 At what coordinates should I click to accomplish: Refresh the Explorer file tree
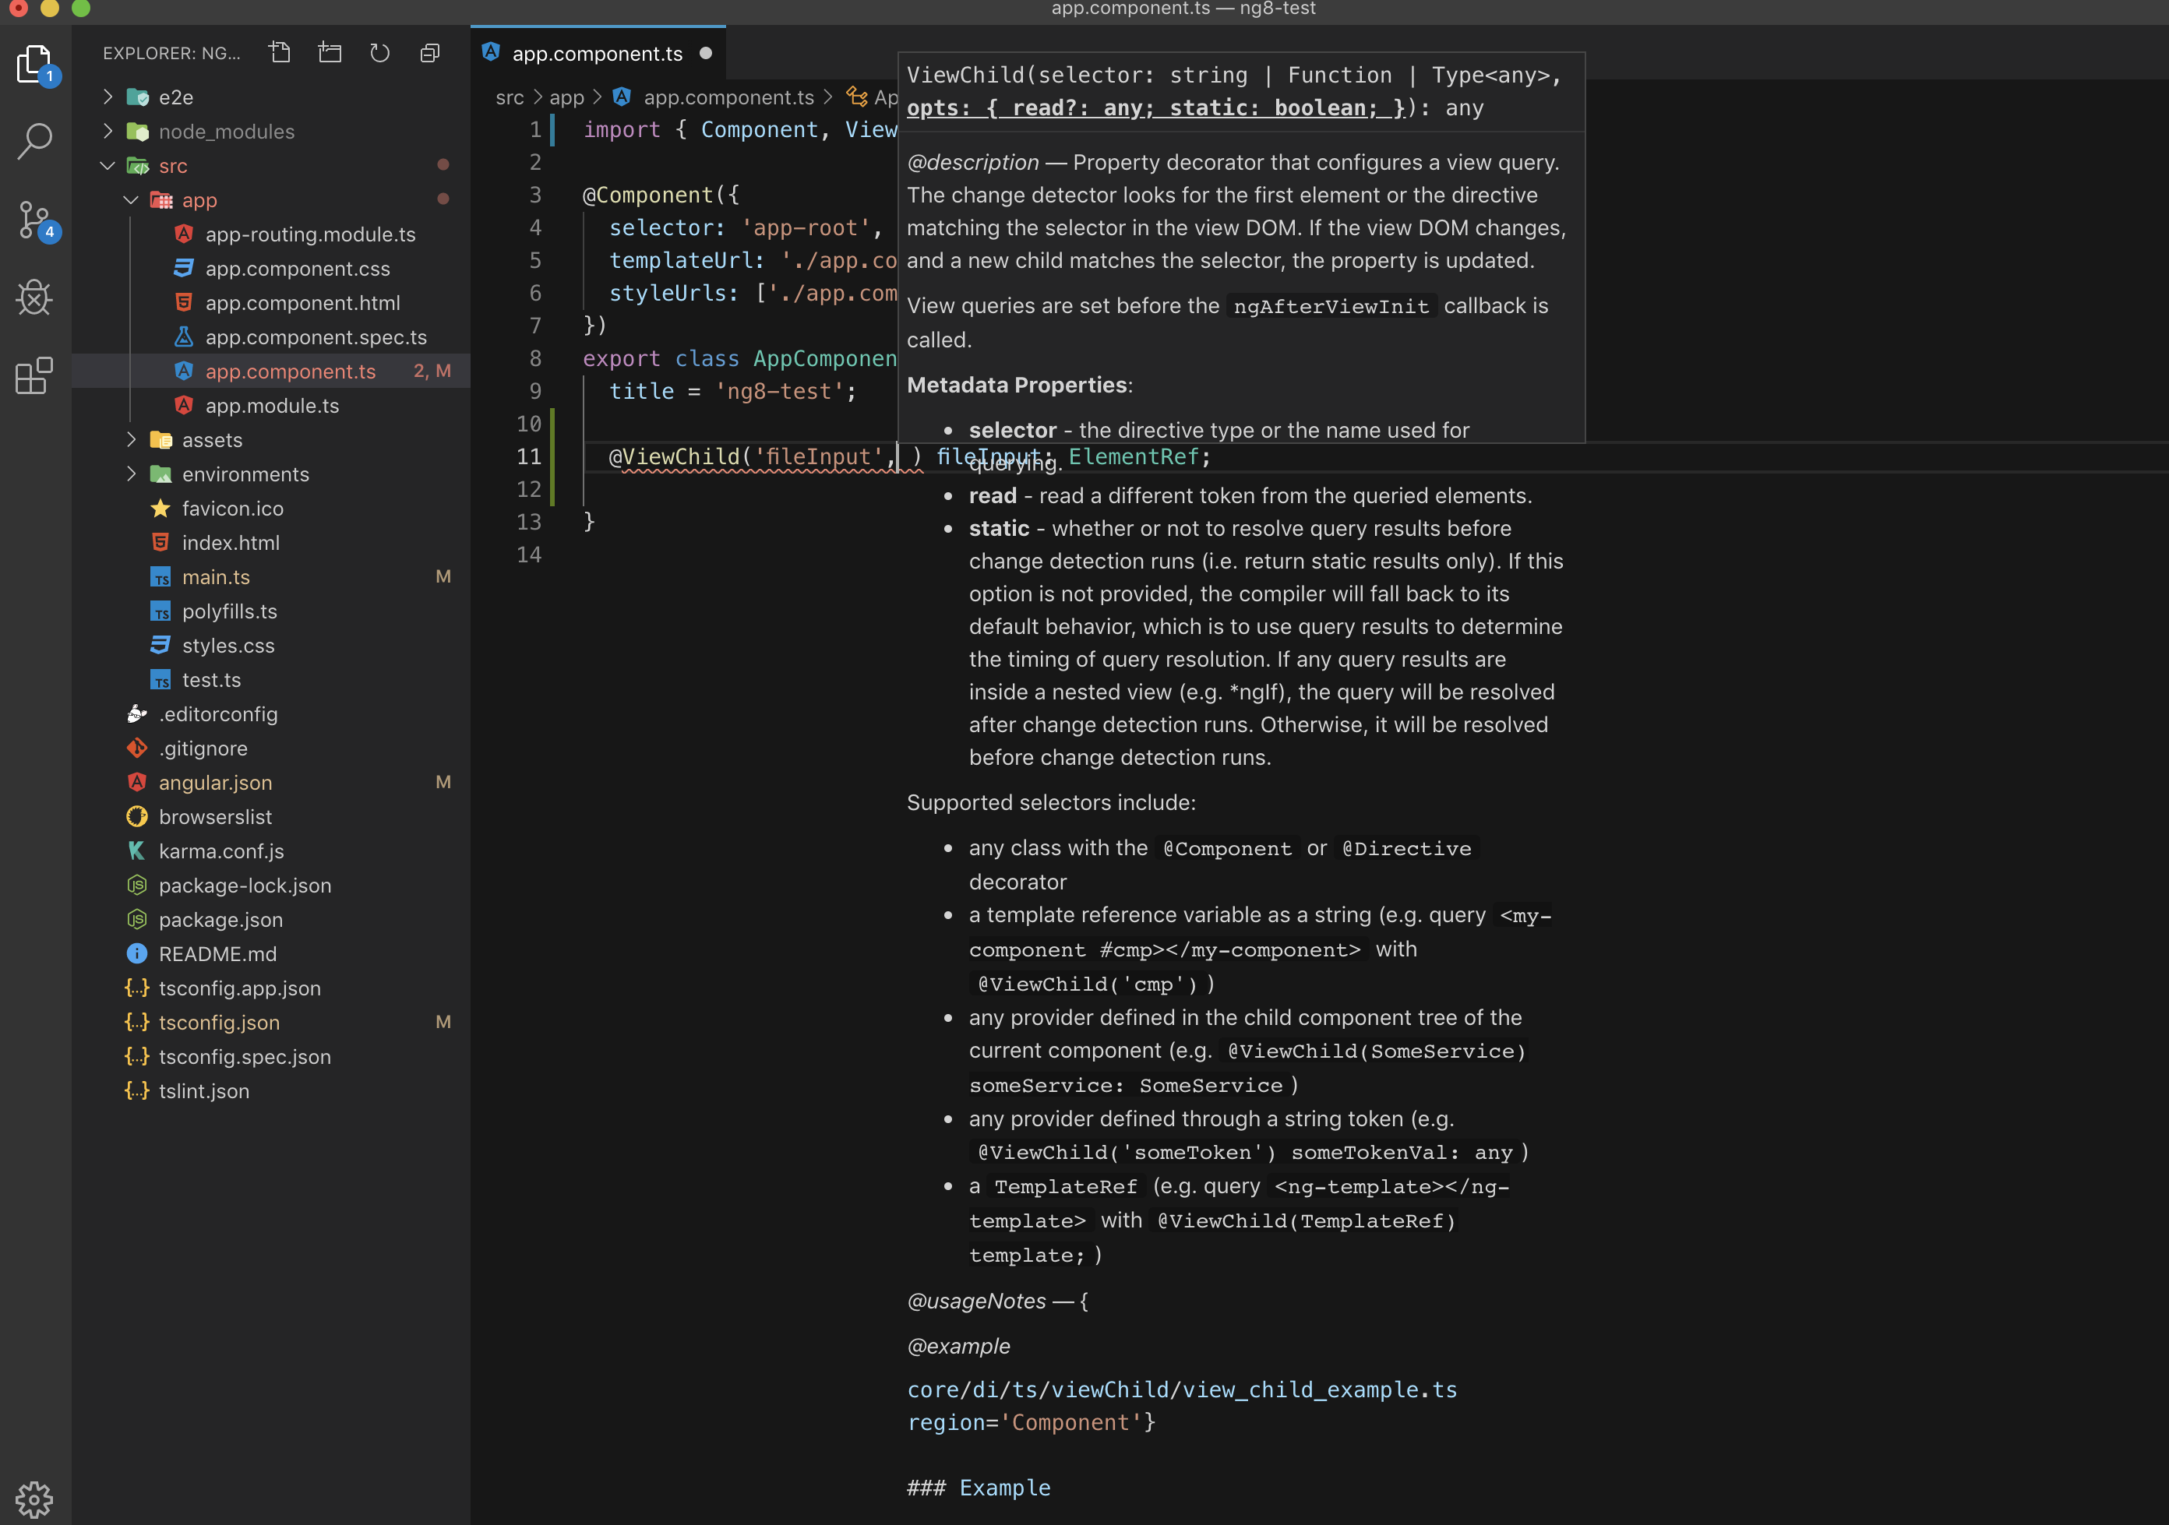pyautogui.click(x=379, y=53)
